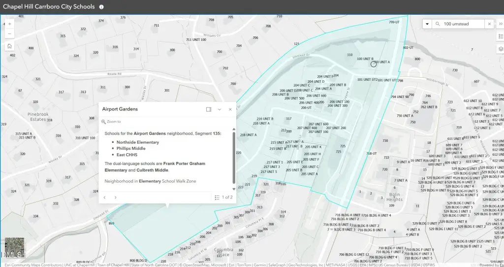504x267 pixels.
Task: Open the map legend panel
Action: (501, 37)
